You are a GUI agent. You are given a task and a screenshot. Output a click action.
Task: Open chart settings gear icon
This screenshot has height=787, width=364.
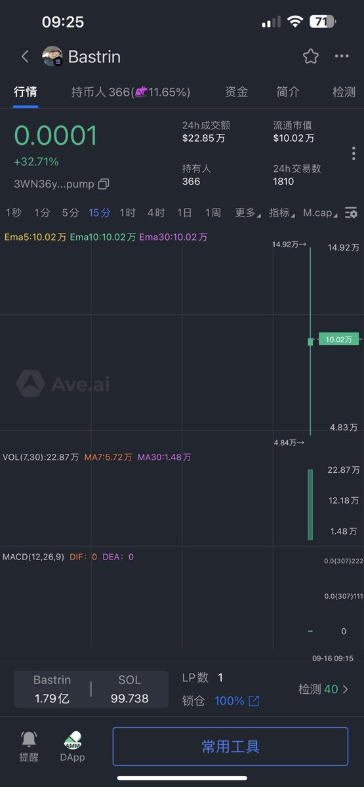point(352,212)
